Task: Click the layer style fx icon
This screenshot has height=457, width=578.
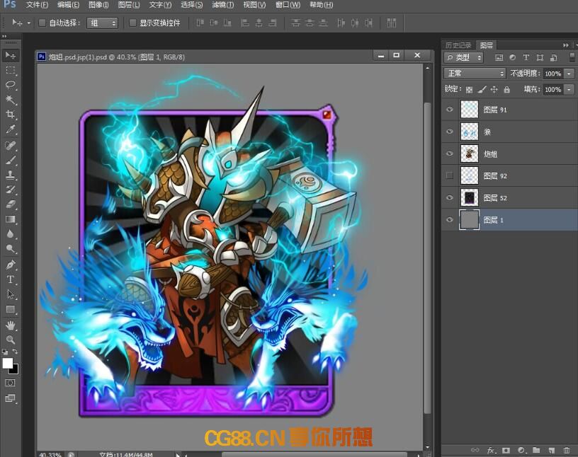Action: pyautogui.click(x=491, y=450)
